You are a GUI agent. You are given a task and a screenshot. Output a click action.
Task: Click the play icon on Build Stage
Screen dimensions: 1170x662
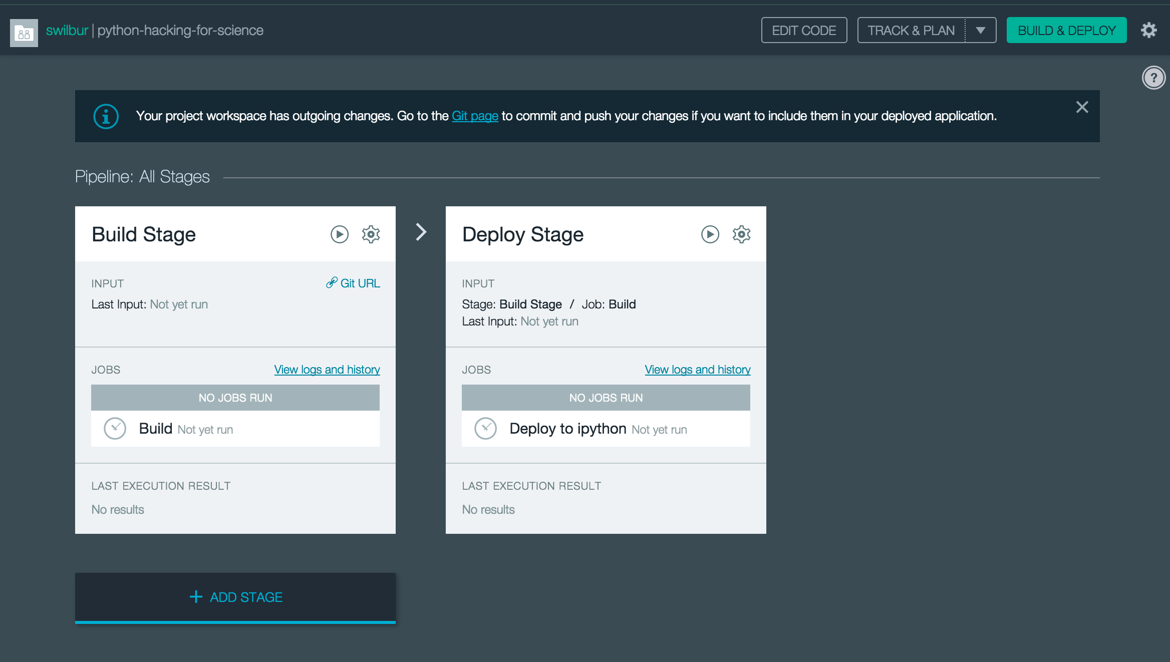click(338, 234)
